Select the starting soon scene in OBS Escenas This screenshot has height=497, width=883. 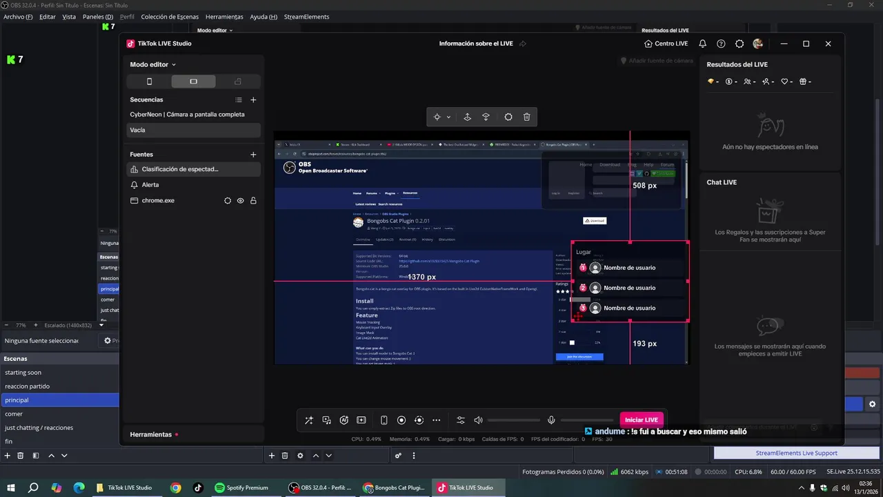click(x=60, y=373)
